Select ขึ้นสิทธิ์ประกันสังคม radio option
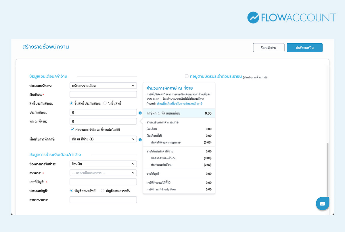Image resolution: width=345 pixels, height=232 pixels. point(72,103)
